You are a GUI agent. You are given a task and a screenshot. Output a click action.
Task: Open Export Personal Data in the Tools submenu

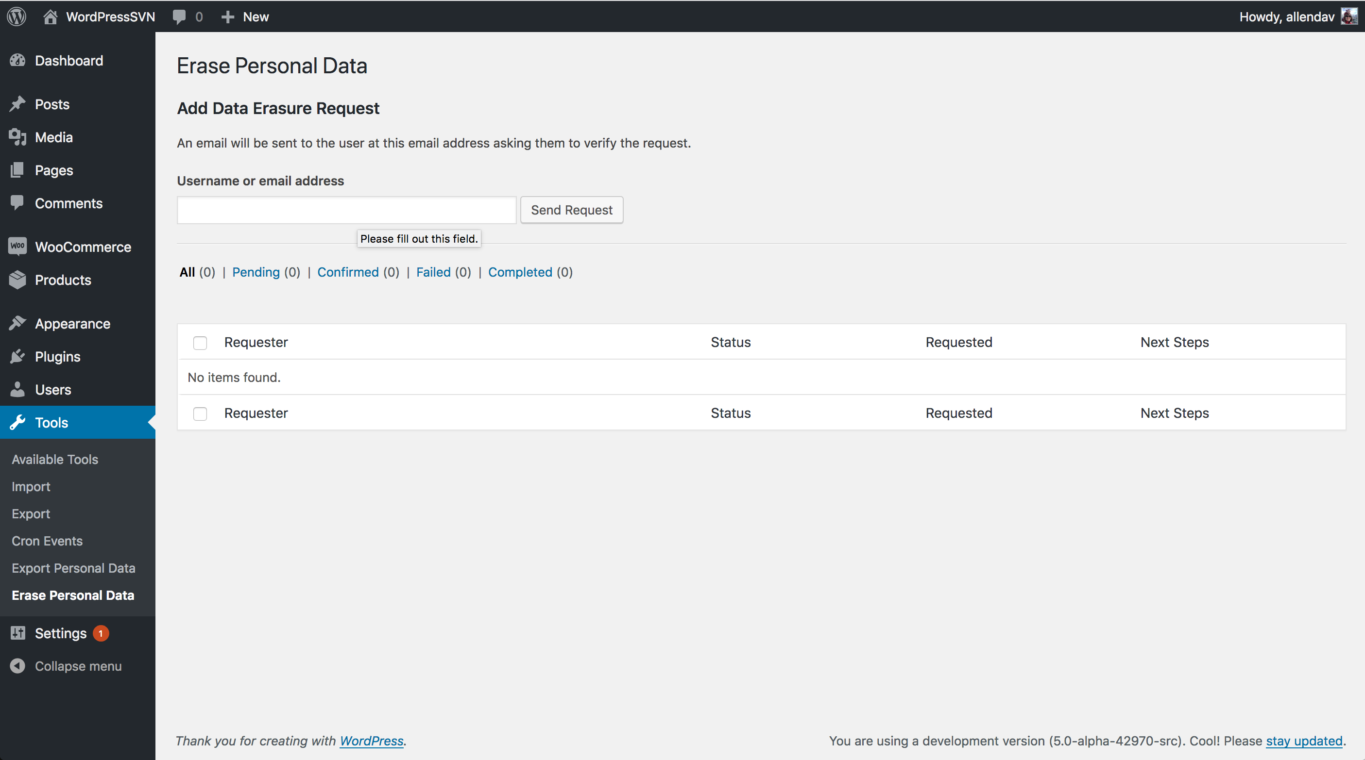(x=73, y=568)
